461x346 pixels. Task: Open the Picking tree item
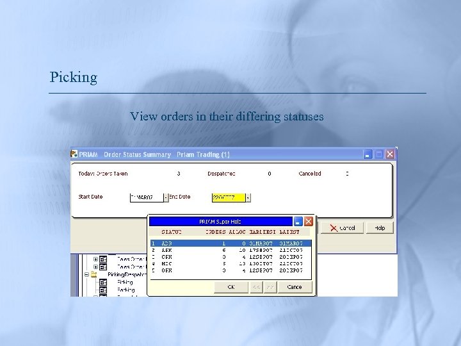(x=125, y=282)
